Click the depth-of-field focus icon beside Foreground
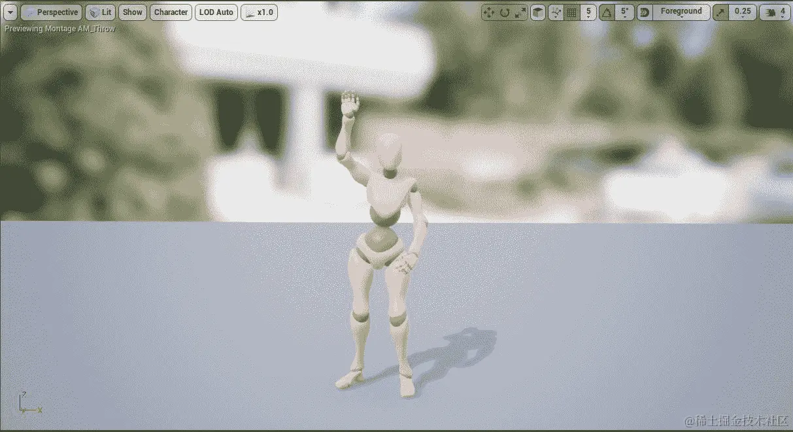The image size is (793, 432). tap(645, 12)
